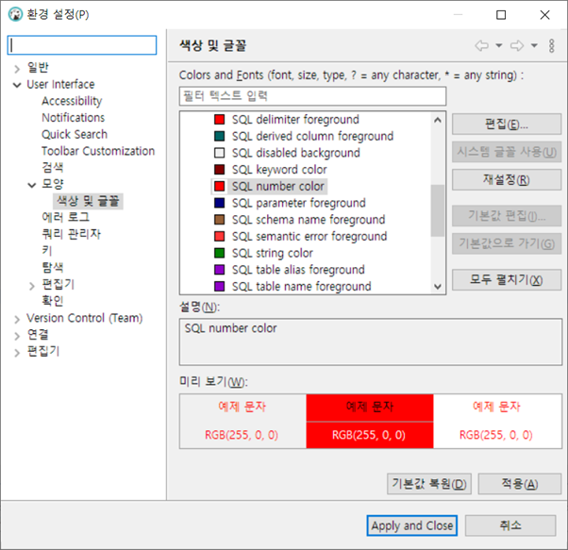Select 'SQL disabled background' entry
The width and height of the screenshot is (568, 550).
pyautogui.click(x=296, y=153)
